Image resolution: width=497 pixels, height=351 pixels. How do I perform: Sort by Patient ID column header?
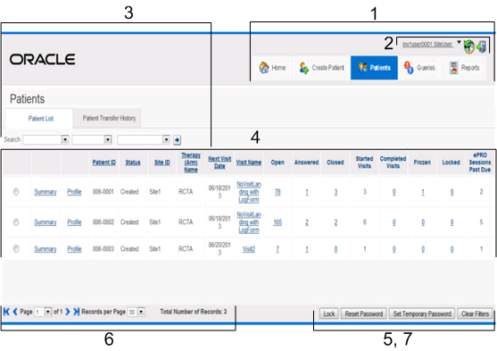pos(104,163)
